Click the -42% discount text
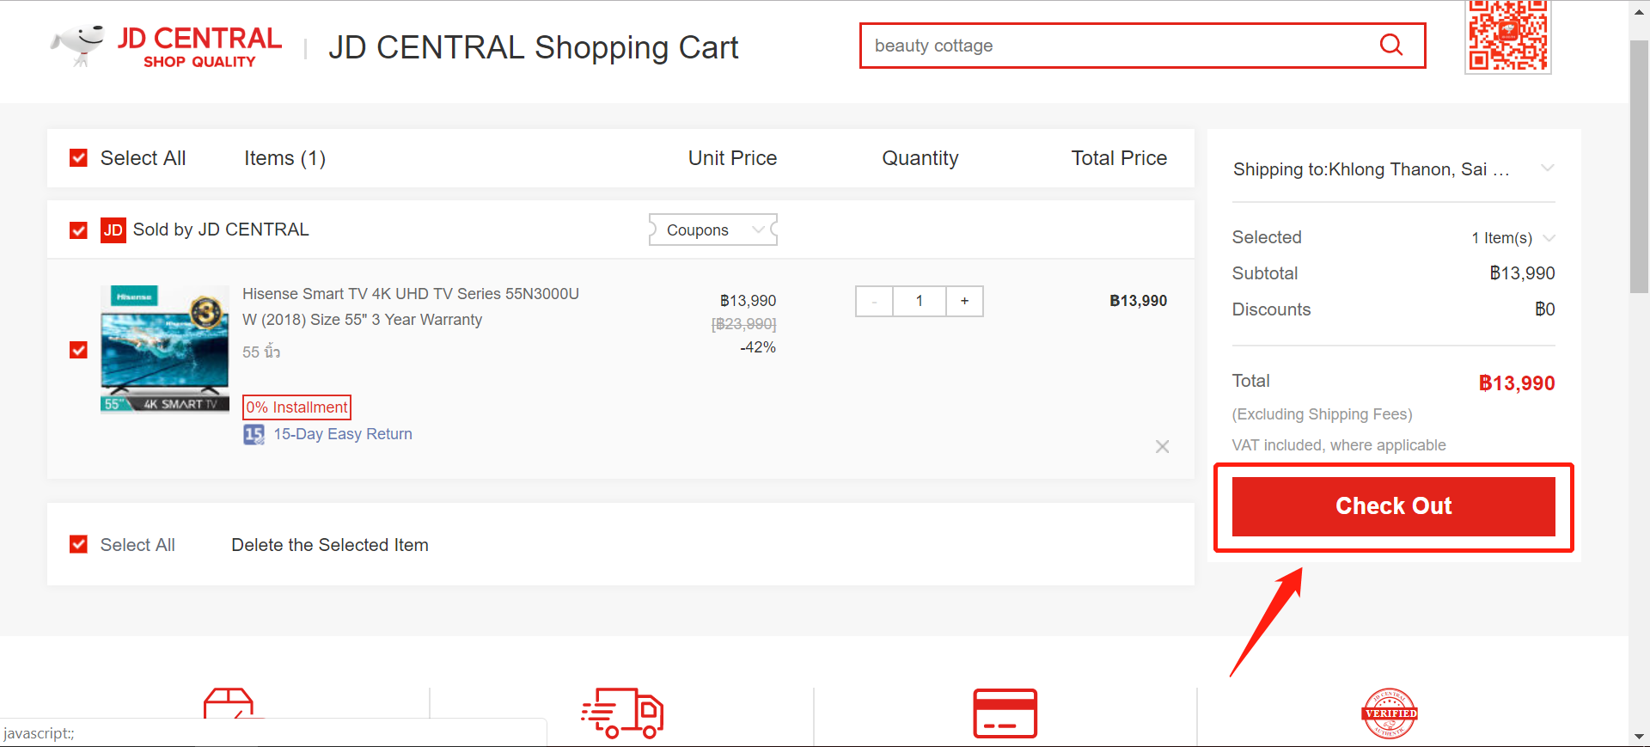 [x=758, y=347]
